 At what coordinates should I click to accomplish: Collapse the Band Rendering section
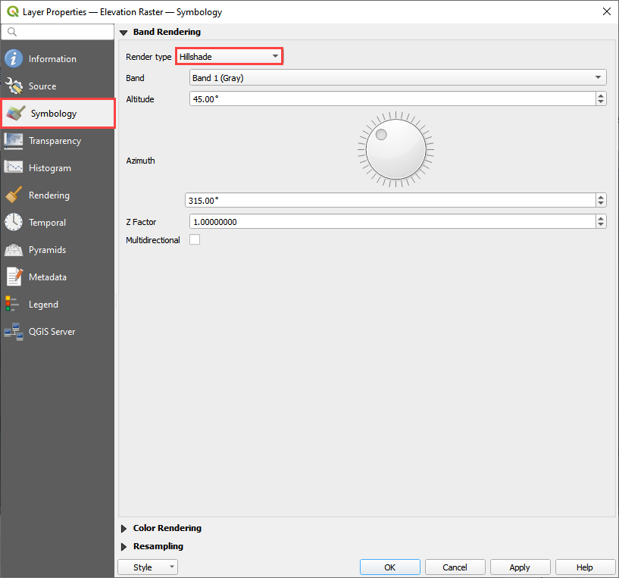[x=123, y=33]
